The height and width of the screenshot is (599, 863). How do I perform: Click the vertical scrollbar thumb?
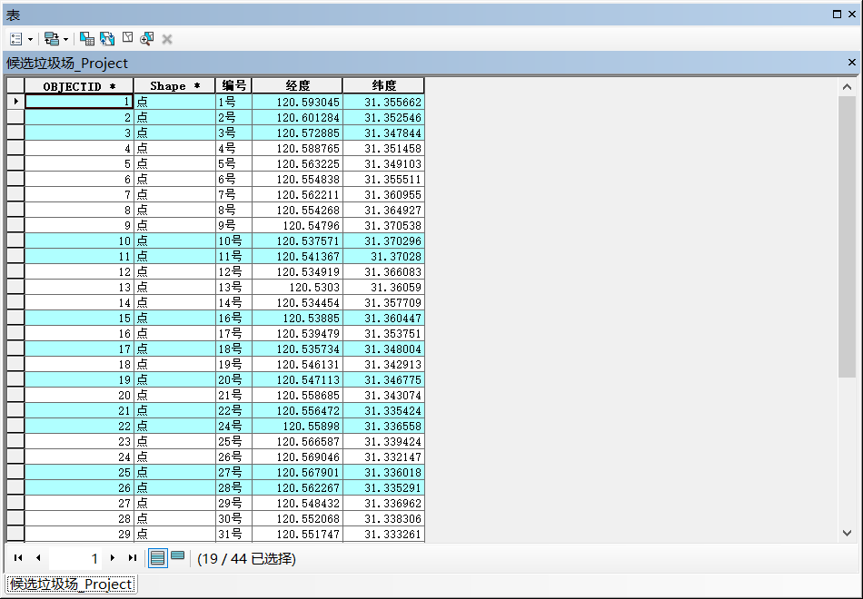pos(847,237)
